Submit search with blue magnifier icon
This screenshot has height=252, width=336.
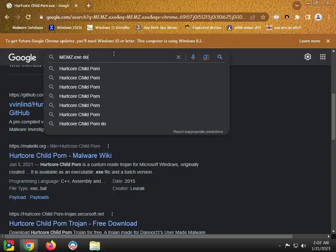point(220,57)
